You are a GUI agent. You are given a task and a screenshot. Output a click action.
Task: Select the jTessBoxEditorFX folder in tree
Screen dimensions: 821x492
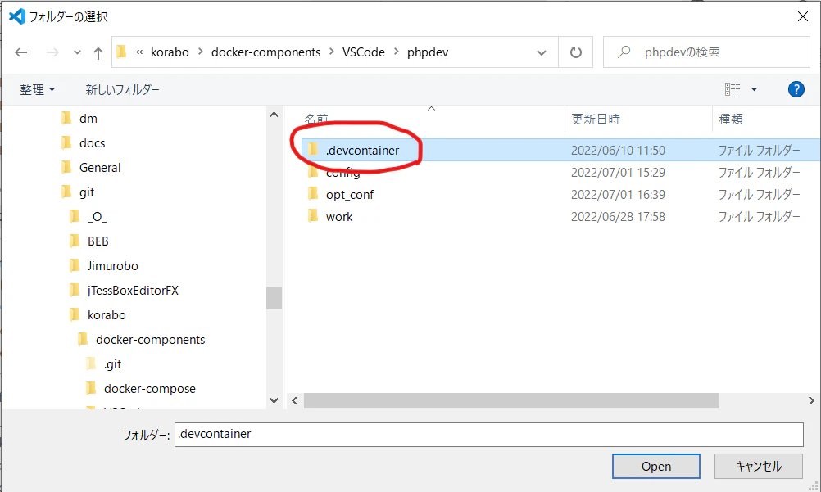pos(133,291)
